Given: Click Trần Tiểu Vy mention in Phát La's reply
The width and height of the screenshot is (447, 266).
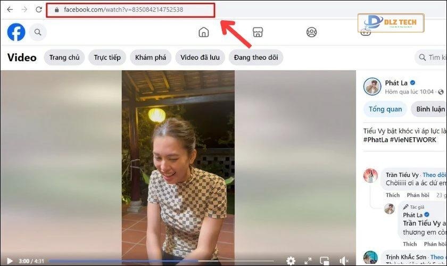Looking at the screenshot, I should point(421,223).
